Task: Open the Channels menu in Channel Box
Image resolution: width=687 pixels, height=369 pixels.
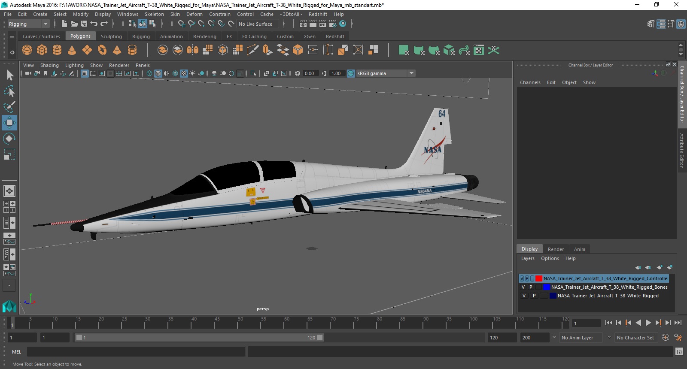Action: pyautogui.click(x=530, y=82)
